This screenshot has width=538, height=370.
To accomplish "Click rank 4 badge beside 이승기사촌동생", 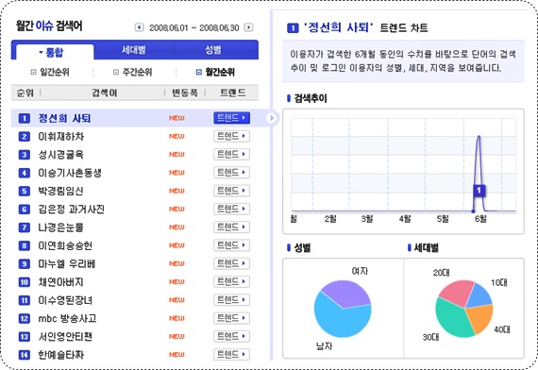I will pyautogui.click(x=24, y=173).
